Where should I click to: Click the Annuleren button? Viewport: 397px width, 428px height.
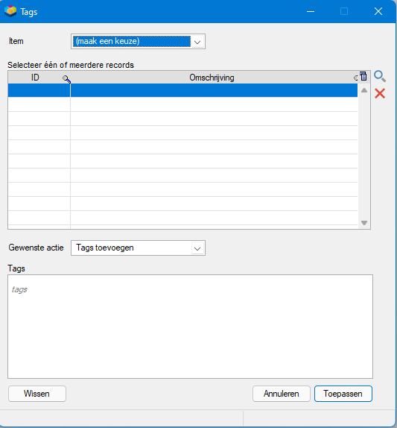pos(282,394)
